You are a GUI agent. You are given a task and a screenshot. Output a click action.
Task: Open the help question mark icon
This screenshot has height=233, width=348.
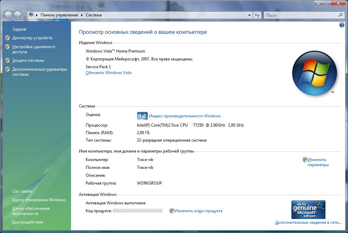point(342,25)
